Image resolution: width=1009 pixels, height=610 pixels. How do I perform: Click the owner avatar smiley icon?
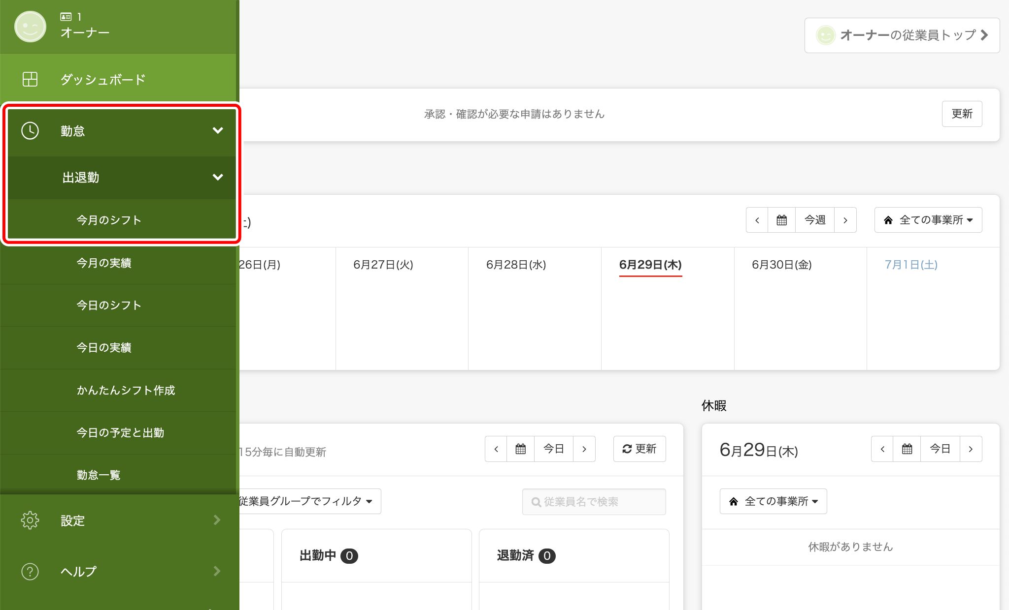30,27
